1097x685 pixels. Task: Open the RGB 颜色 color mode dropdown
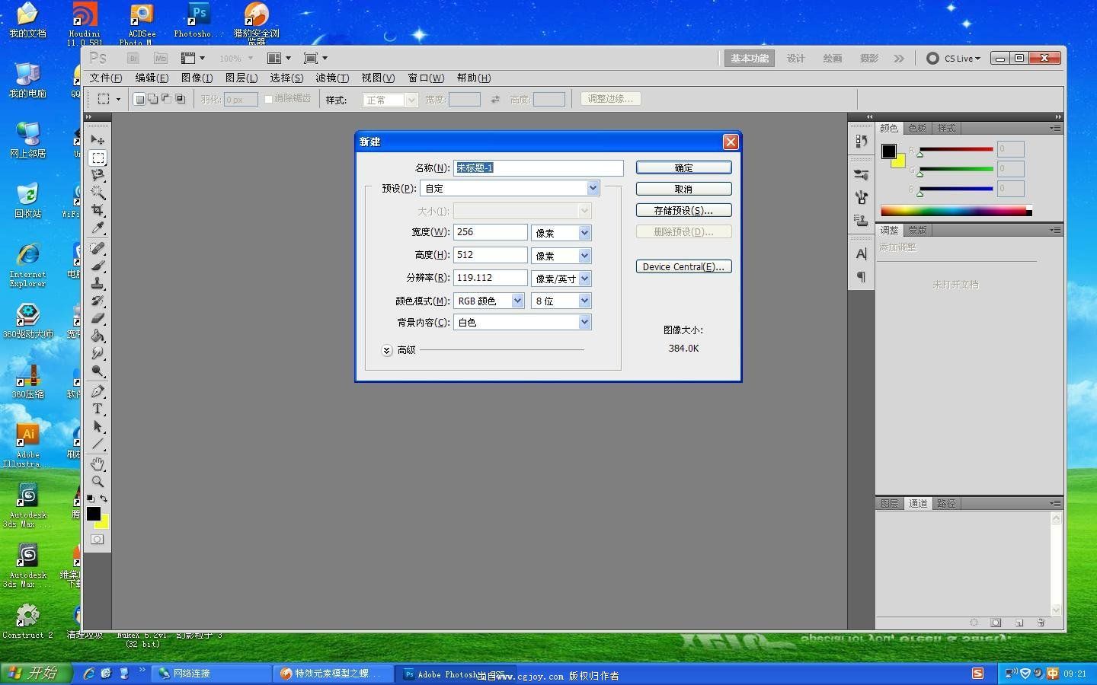click(x=489, y=301)
